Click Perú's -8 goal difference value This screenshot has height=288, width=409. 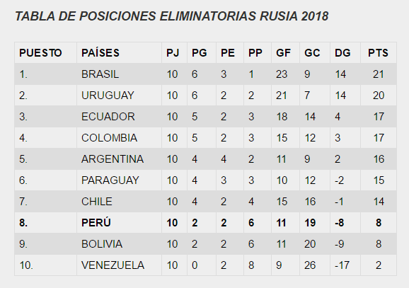click(340, 223)
